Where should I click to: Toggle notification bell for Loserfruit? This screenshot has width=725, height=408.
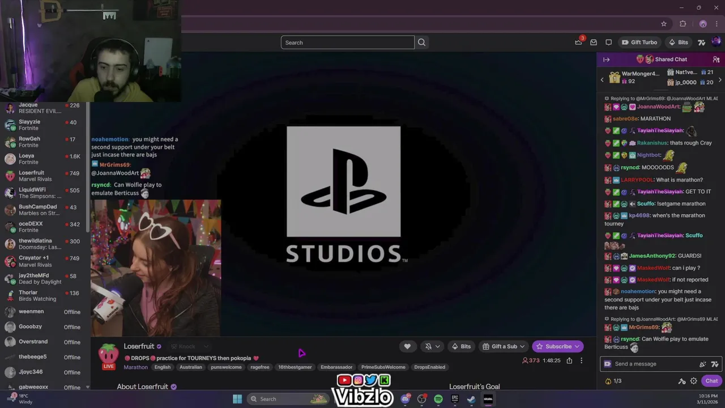click(428, 346)
